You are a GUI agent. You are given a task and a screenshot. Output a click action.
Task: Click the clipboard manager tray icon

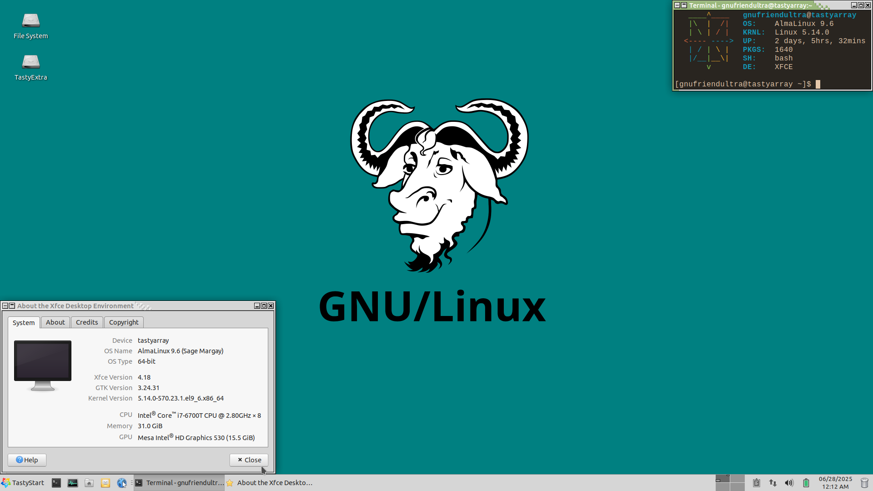click(x=757, y=483)
